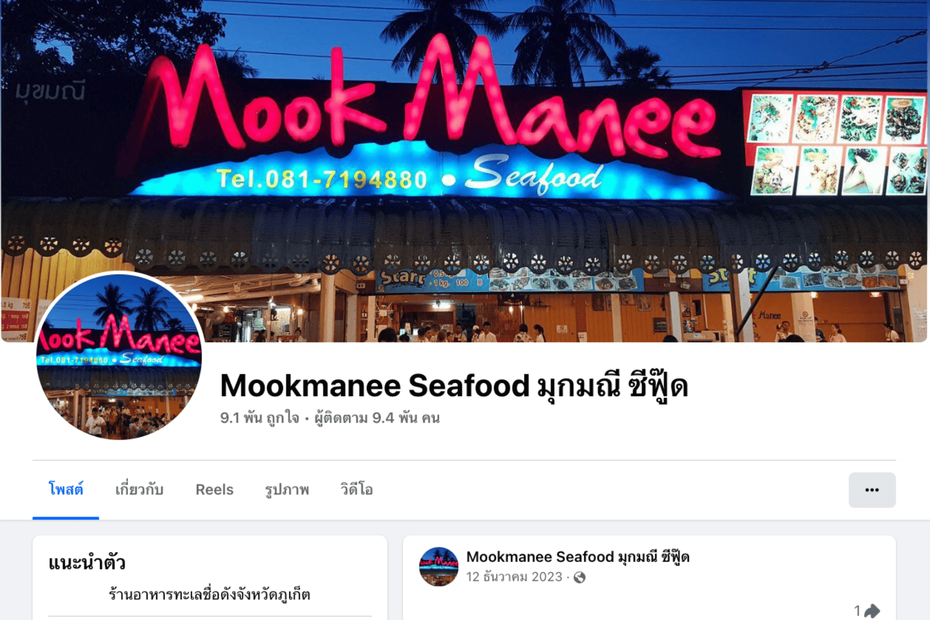This screenshot has height=620, width=930.
Task: Open the 12 ธันวาคม 2023 post date
Action: click(514, 577)
